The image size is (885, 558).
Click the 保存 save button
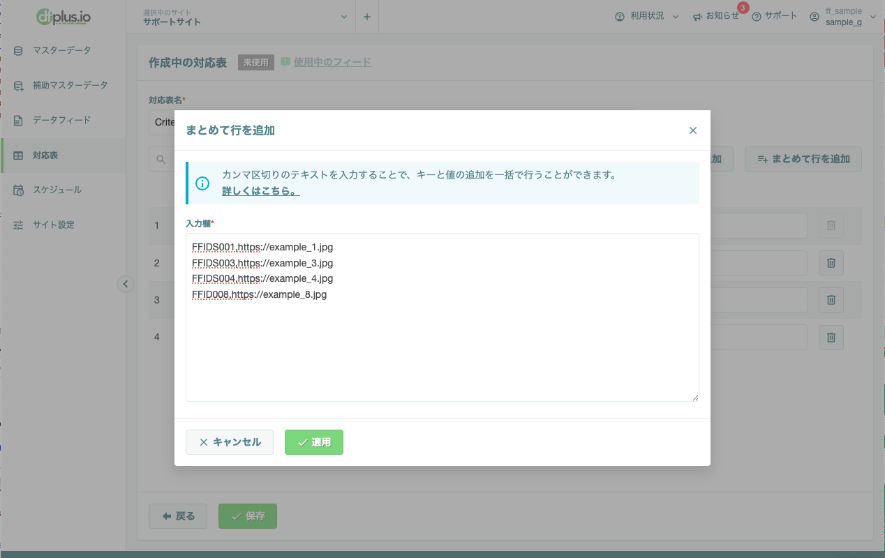[x=248, y=516]
